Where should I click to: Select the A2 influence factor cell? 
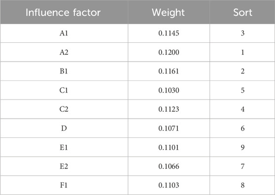(x=64, y=52)
